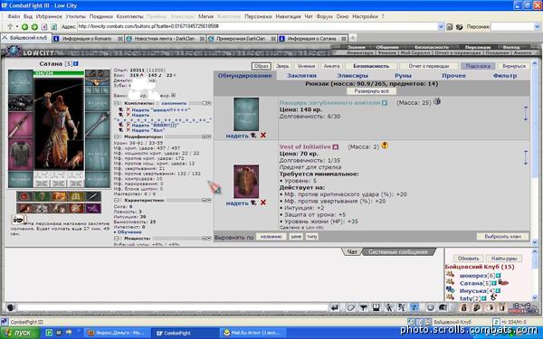Open the Комплекты menu
The height and width of the screenshot is (339, 543).
pos(129,16)
